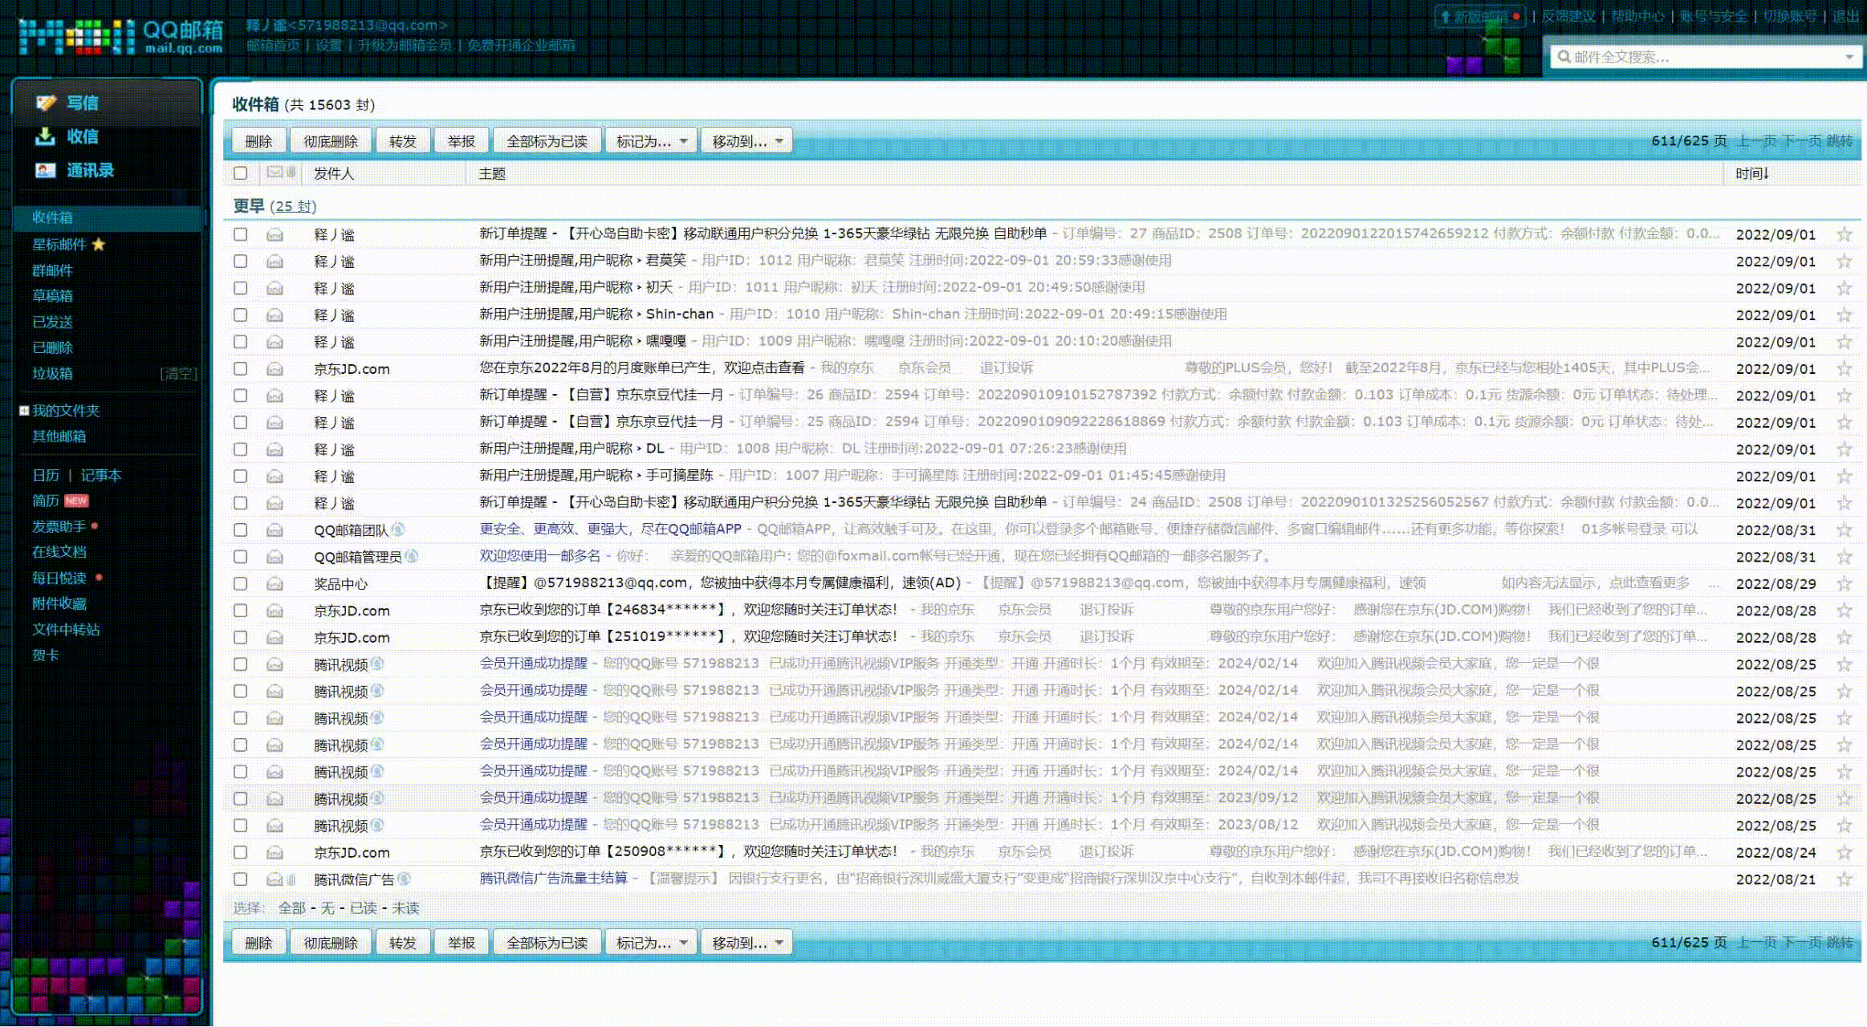Click envelope icon of 奖品中心 row
Viewport: 1867px width, 1027px height.
(x=275, y=584)
